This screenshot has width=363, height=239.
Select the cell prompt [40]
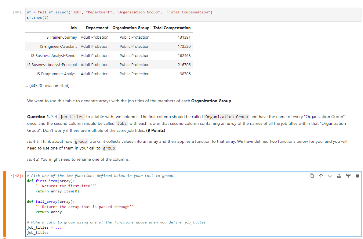[x=18, y=12]
